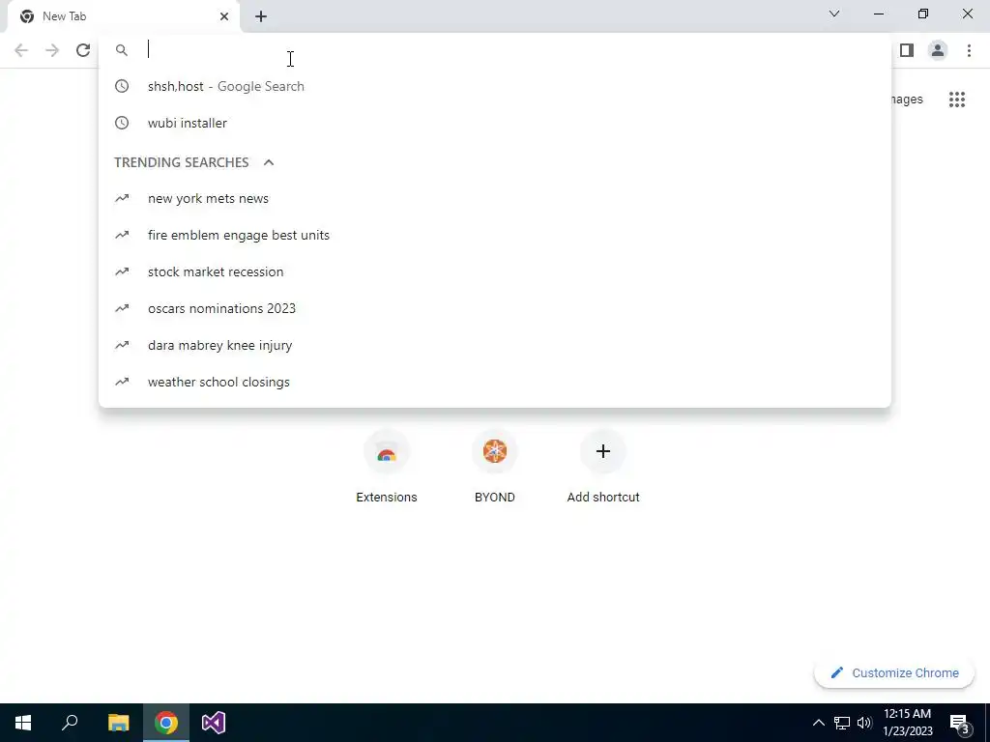The image size is (990, 742).
Task: Open the tab search dropdown arrow
Action: 834,14
